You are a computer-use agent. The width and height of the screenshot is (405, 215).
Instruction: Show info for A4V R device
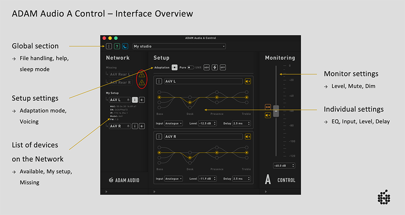click(x=135, y=126)
